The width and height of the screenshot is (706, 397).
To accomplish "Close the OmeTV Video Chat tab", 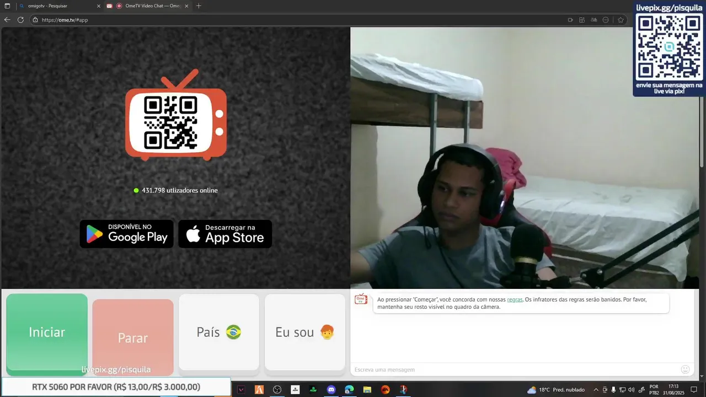I will click(187, 6).
